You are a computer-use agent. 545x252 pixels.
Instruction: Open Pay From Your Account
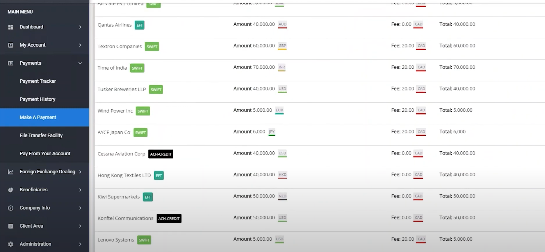[x=44, y=153]
